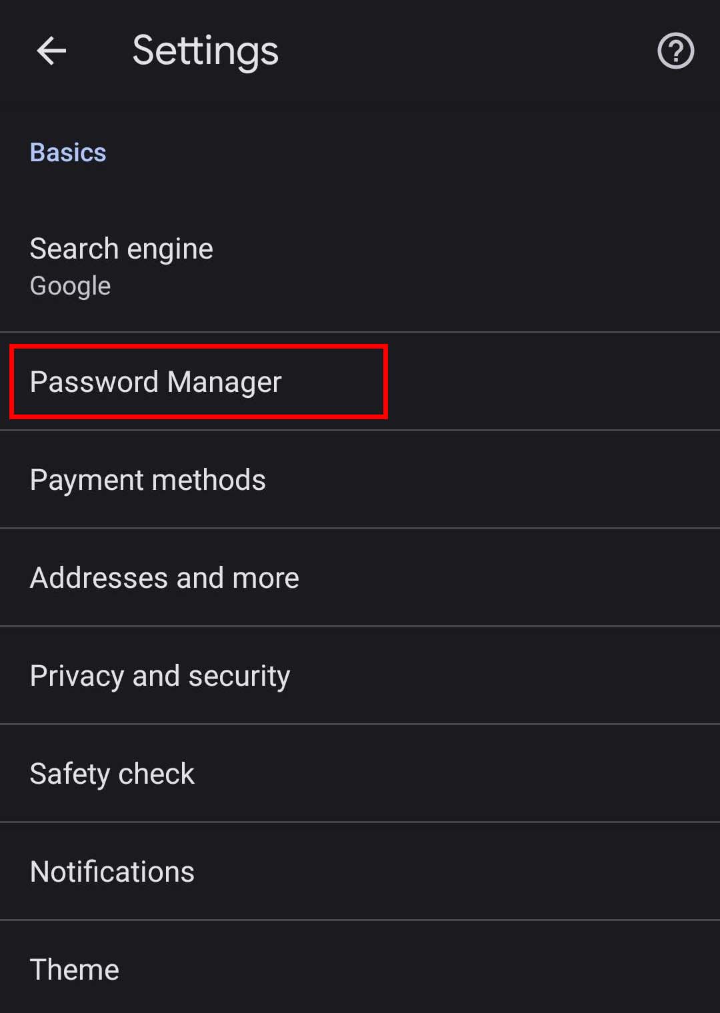The width and height of the screenshot is (720, 1013).
Task: Tap the Basics section header
Action: pos(67,152)
